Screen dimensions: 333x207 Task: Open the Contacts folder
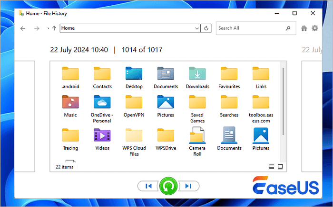[102, 77]
